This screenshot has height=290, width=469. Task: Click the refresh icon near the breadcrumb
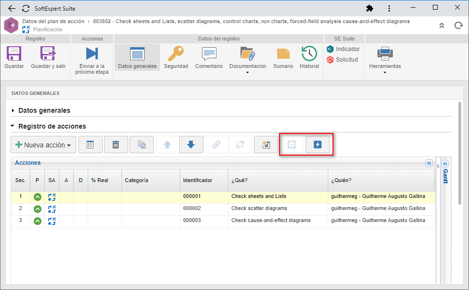pyautogui.click(x=458, y=26)
